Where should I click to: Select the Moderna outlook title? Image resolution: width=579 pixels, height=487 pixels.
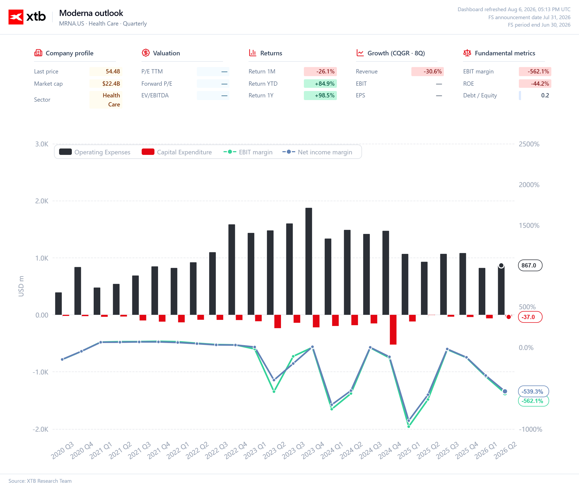[x=91, y=13]
